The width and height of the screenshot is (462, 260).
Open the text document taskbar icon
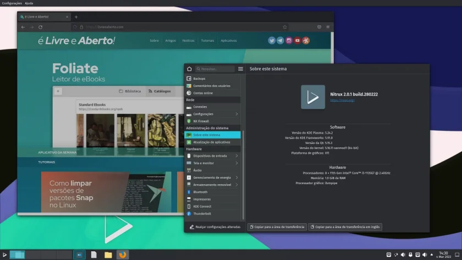click(x=94, y=255)
